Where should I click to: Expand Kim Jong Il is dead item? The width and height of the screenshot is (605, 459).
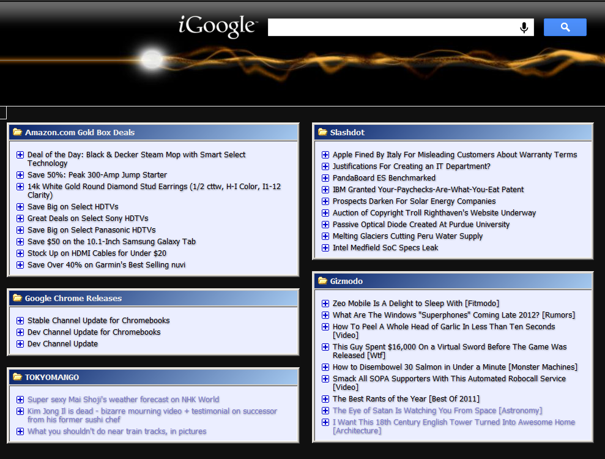point(20,411)
